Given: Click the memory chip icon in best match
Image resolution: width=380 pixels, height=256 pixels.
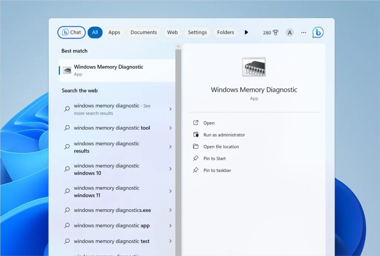Looking at the screenshot, I should point(67,70).
